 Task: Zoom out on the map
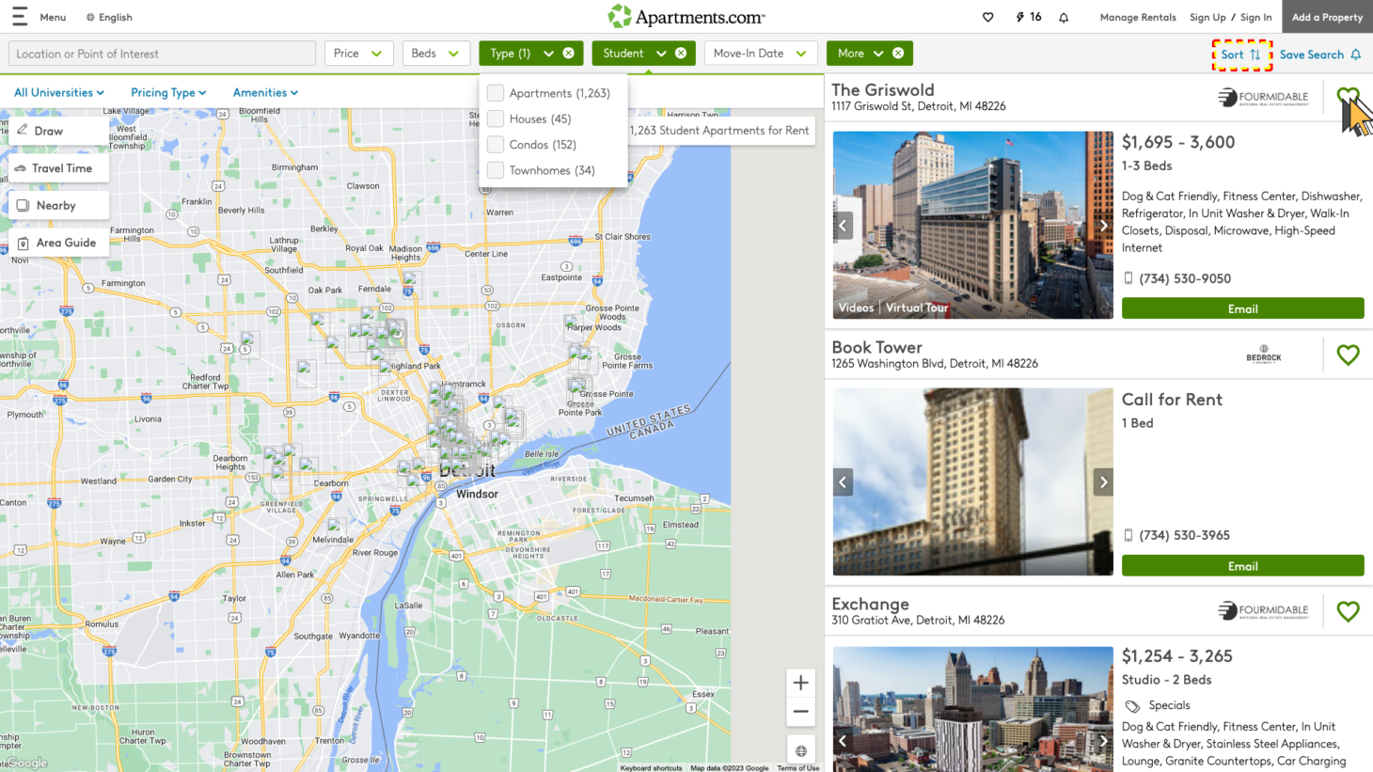800,712
